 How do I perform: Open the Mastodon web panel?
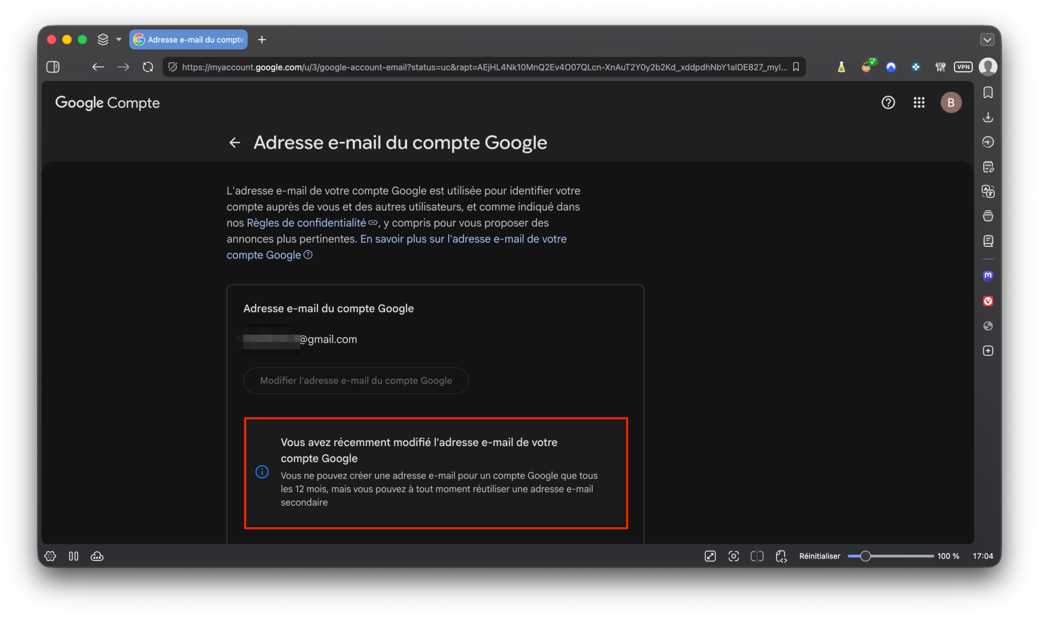(x=988, y=276)
